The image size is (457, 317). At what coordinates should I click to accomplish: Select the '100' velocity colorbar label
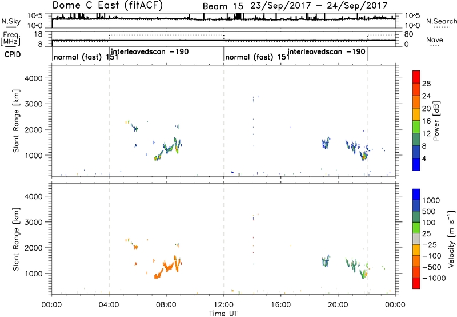[x=428, y=223]
